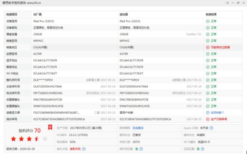Select the DNL70810L84H1HT2B factory value
The image size is (247, 154).
tap(48, 100)
